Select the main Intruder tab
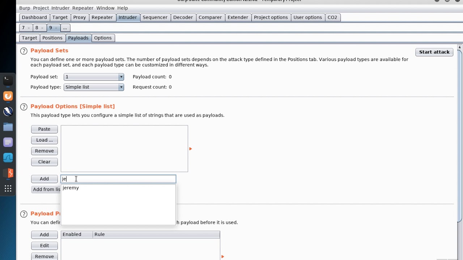 (128, 17)
